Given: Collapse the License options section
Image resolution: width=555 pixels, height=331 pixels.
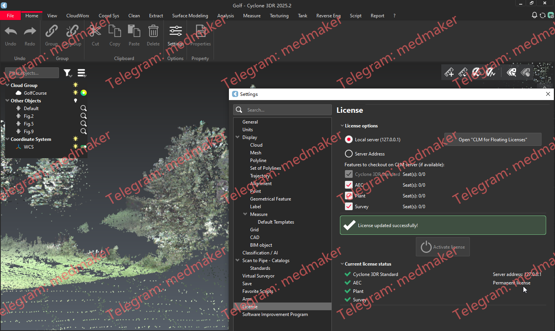Looking at the screenshot, I should click(x=342, y=125).
